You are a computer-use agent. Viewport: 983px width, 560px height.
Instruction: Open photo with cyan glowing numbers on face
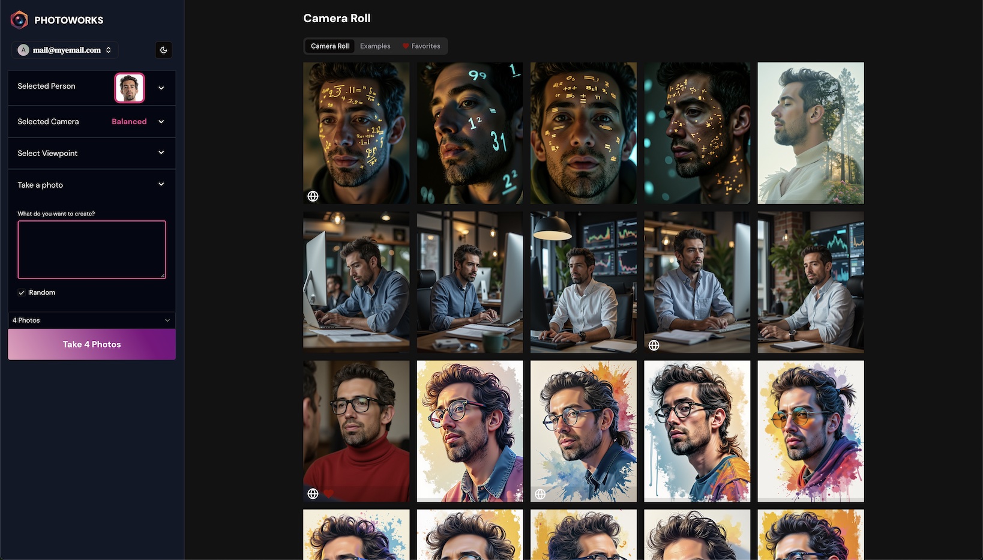470,133
